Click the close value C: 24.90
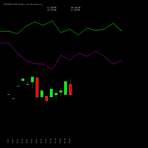This screenshot has height=148, width=148. (x=52, y=8)
